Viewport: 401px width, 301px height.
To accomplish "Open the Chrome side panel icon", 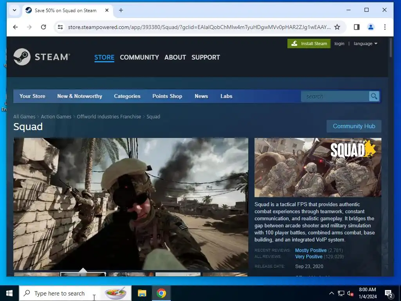I will [357, 27].
